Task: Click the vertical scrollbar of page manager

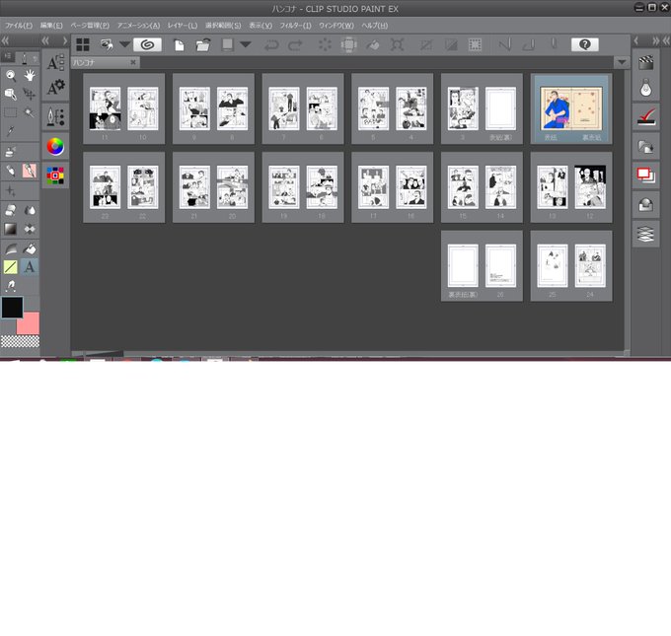Action: (x=627, y=210)
